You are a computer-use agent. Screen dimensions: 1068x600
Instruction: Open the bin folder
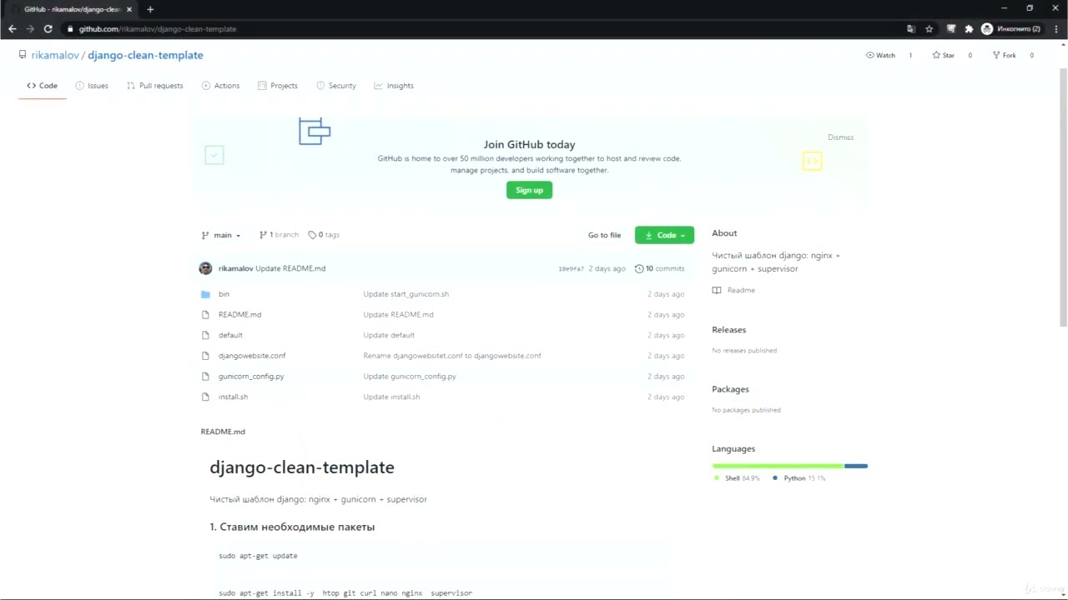(x=224, y=294)
